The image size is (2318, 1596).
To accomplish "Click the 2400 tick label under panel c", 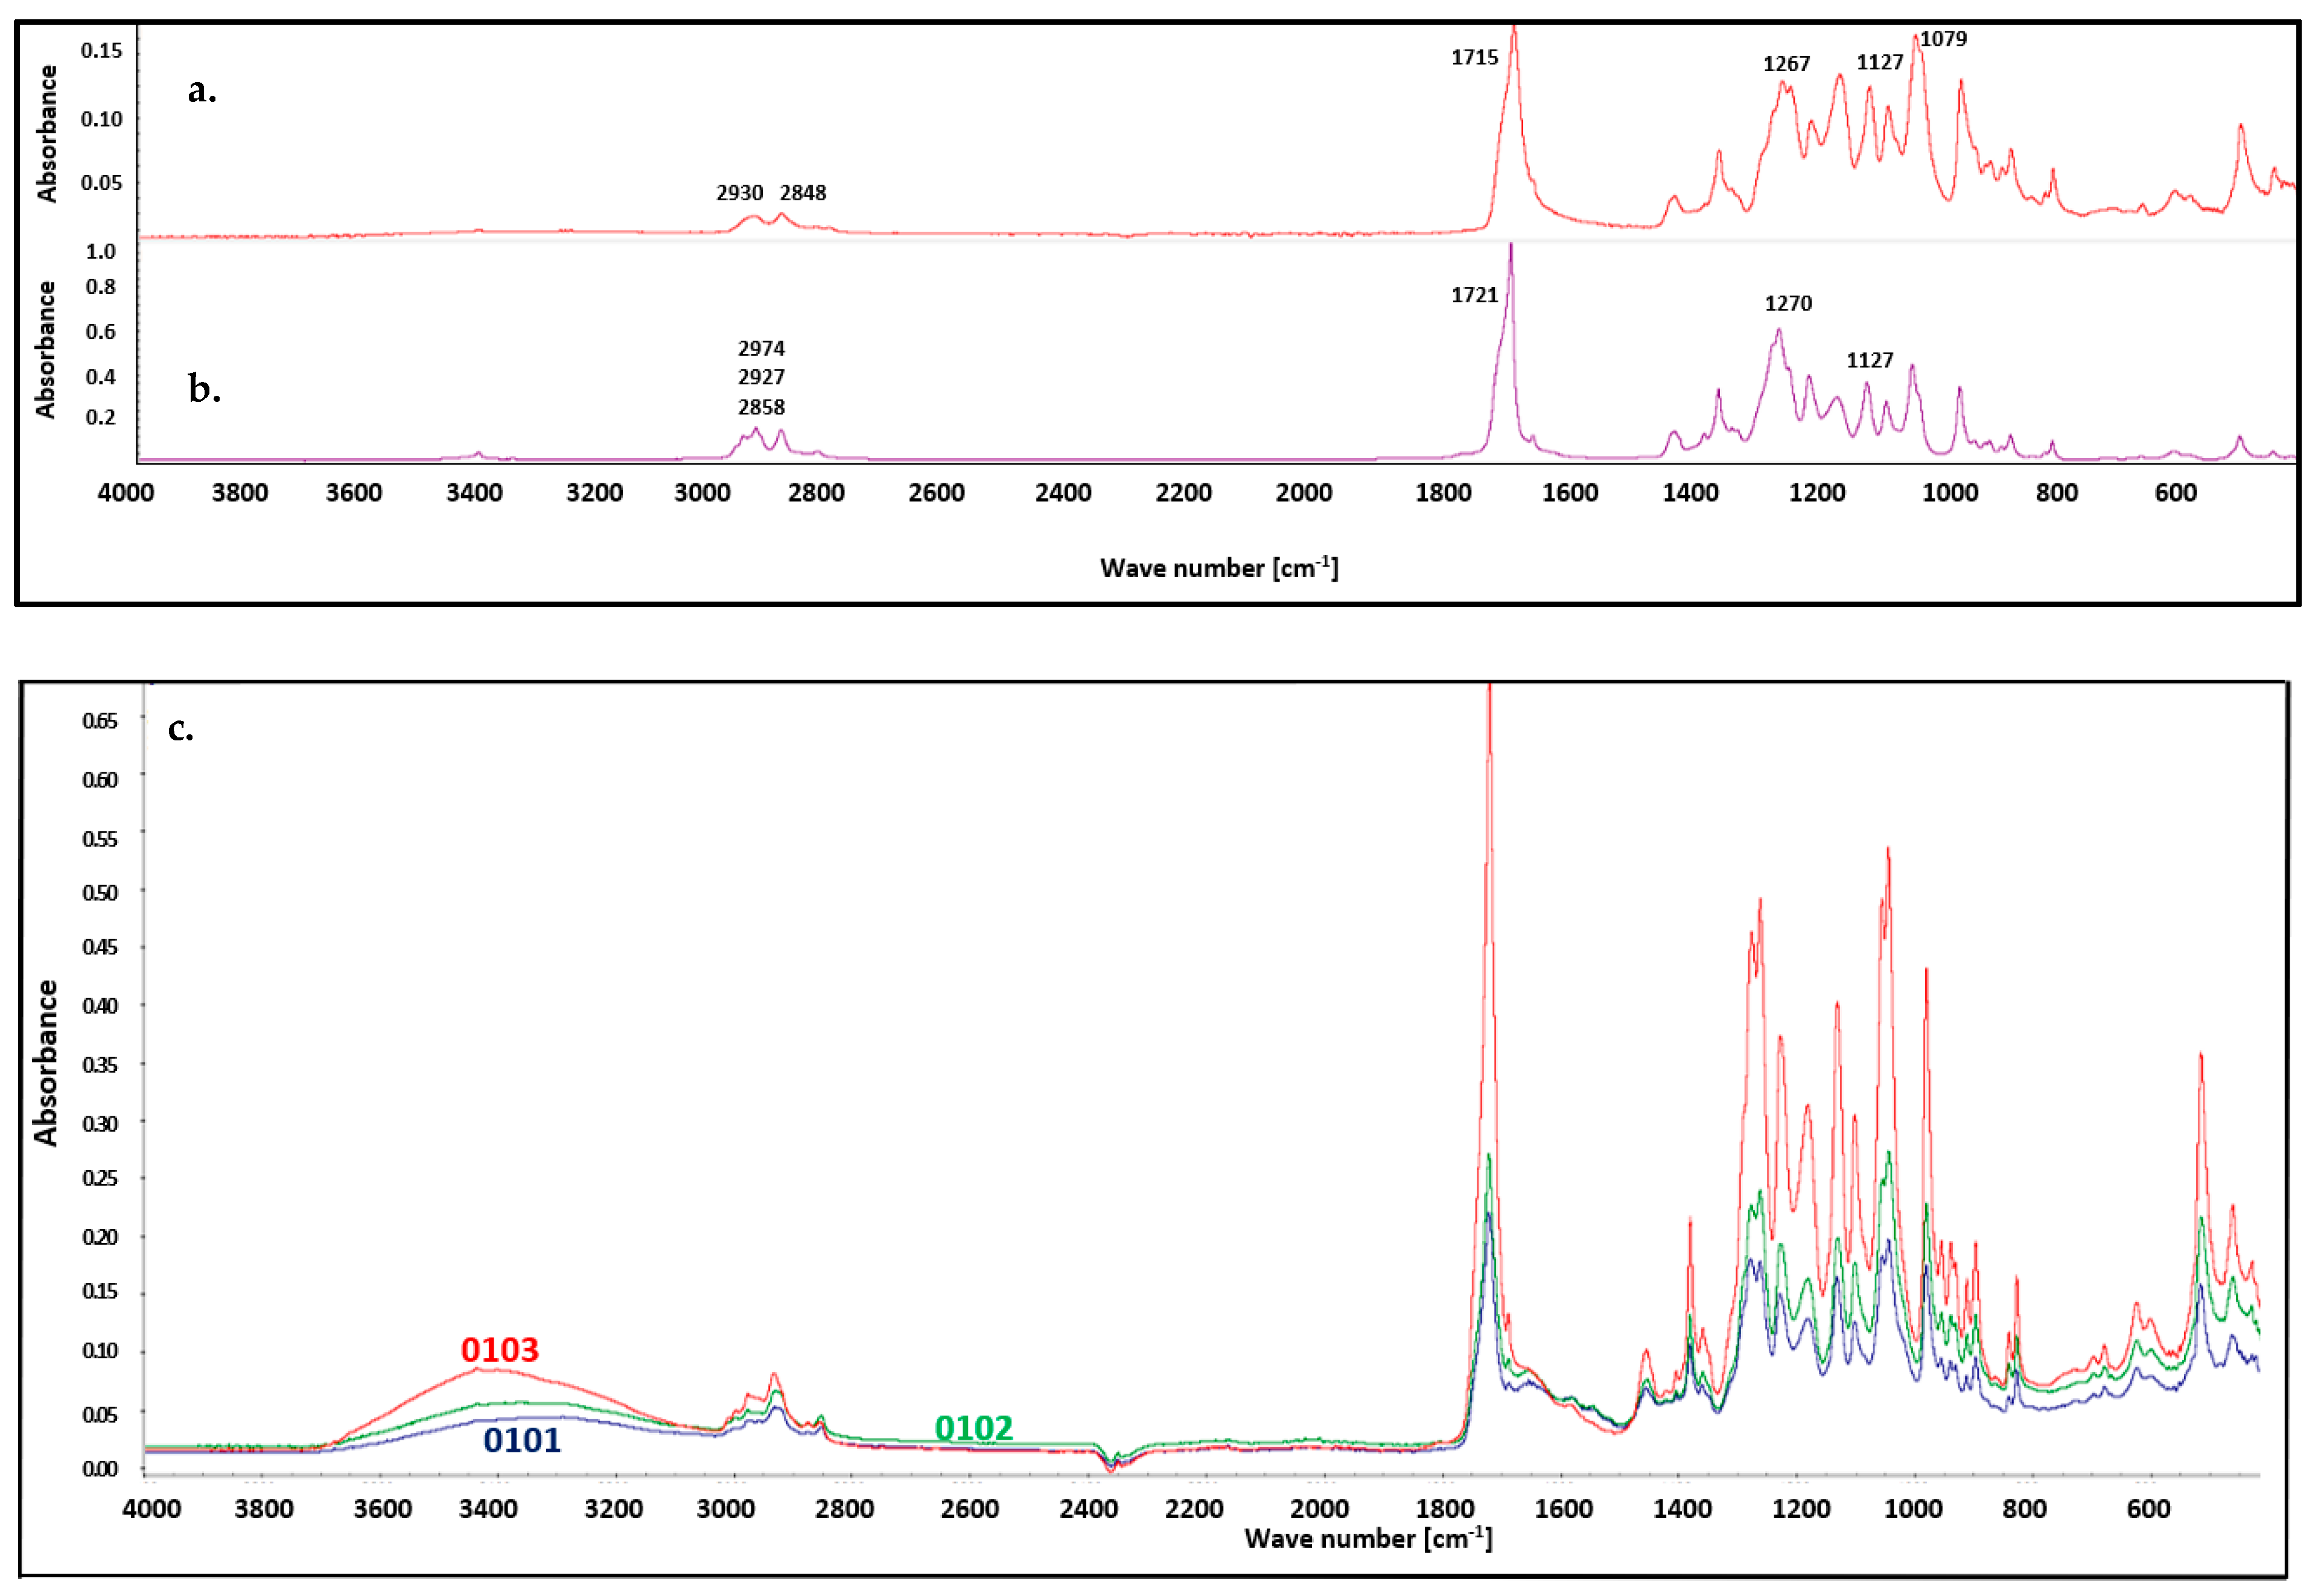I will pos(1088,1509).
